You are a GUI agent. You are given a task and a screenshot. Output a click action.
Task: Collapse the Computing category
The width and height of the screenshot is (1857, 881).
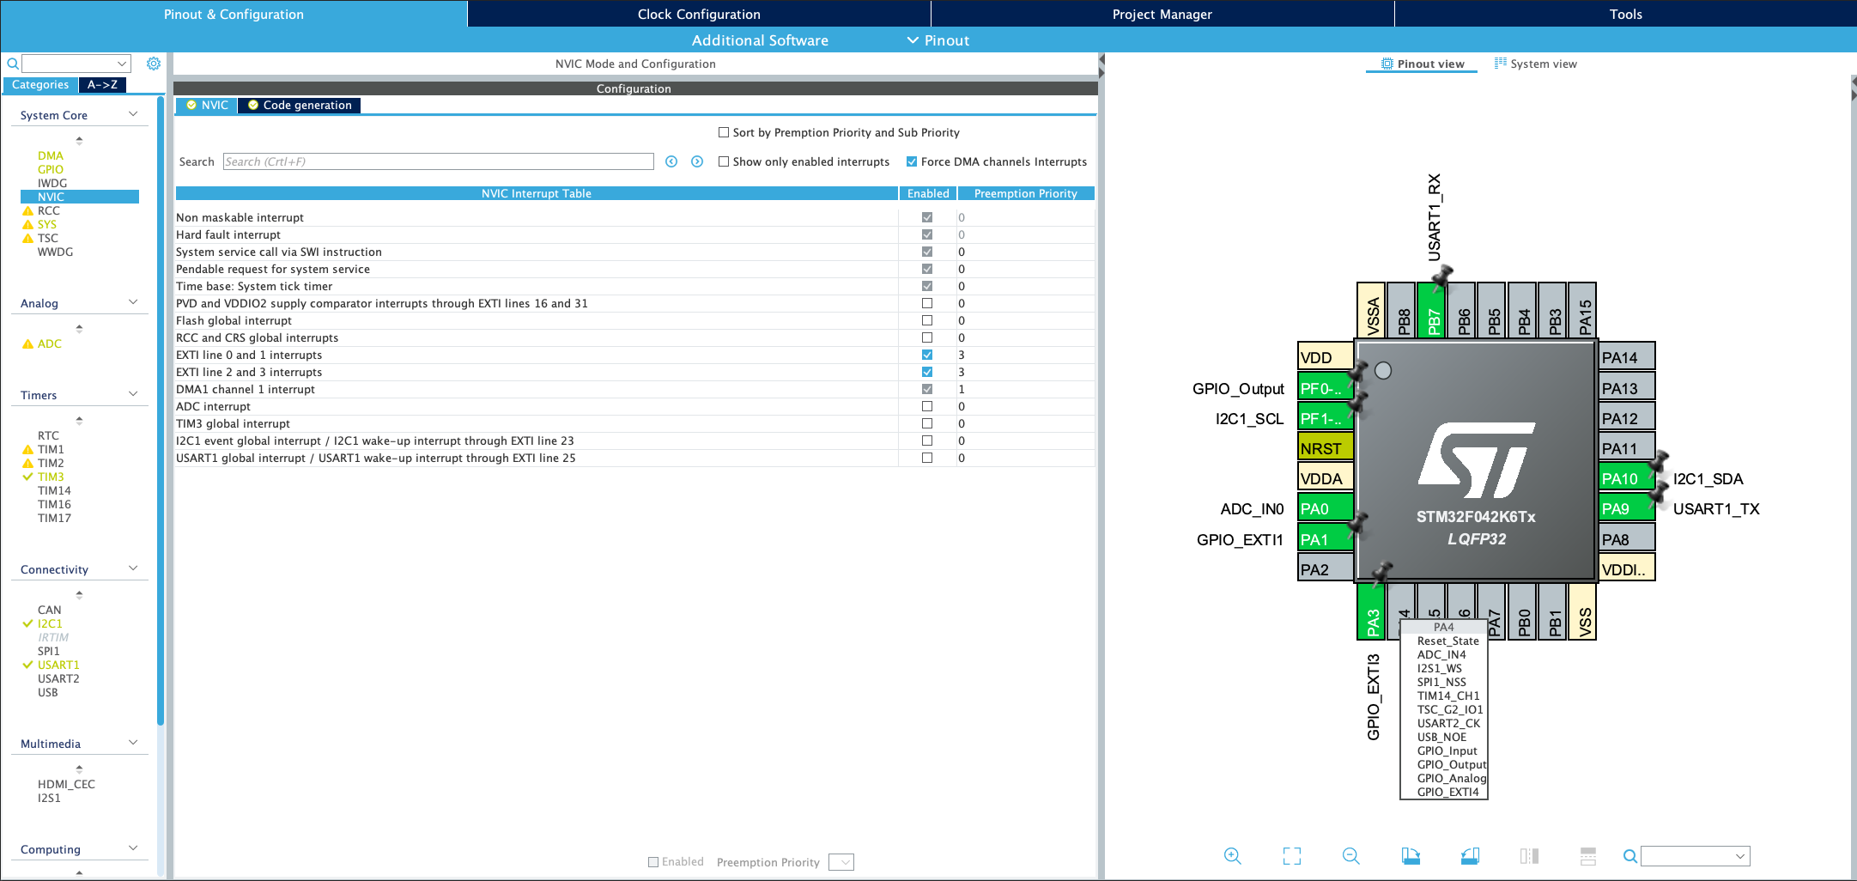(133, 848)
